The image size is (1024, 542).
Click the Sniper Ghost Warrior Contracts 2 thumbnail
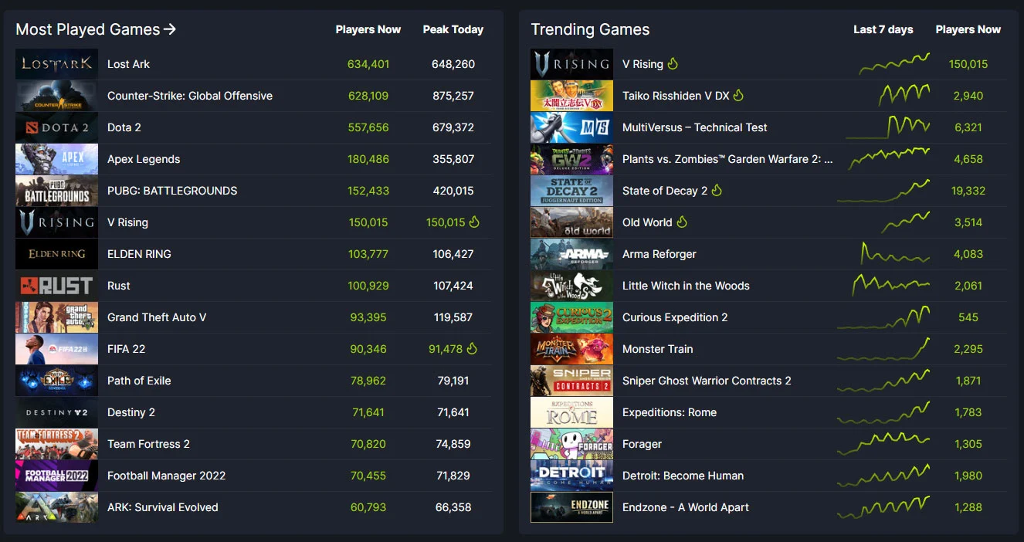tap(572, 381)
